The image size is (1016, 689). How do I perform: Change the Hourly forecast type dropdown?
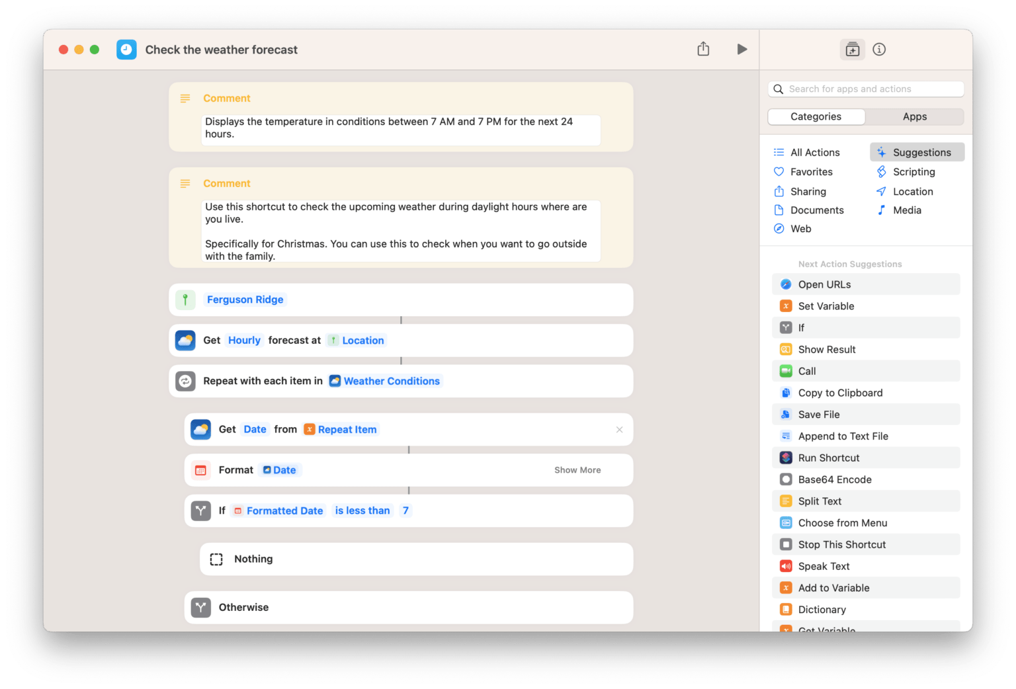click(244, 341)
